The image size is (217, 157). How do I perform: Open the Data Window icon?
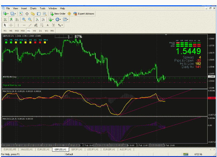pyautogui.click(x=27, y=14)
